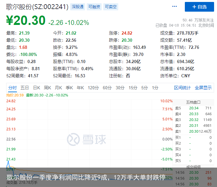Open the 日K chart tab
The height and width of the screenshot is (187, 217).
(x=36, y=88)
